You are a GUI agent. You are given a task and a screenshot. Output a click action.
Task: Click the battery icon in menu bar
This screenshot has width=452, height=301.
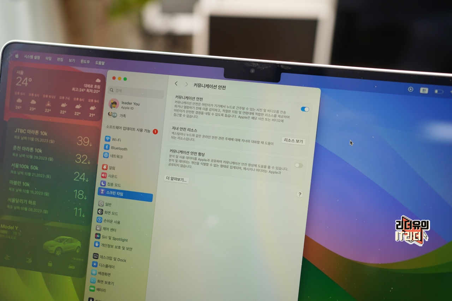(x=439, y=92)
